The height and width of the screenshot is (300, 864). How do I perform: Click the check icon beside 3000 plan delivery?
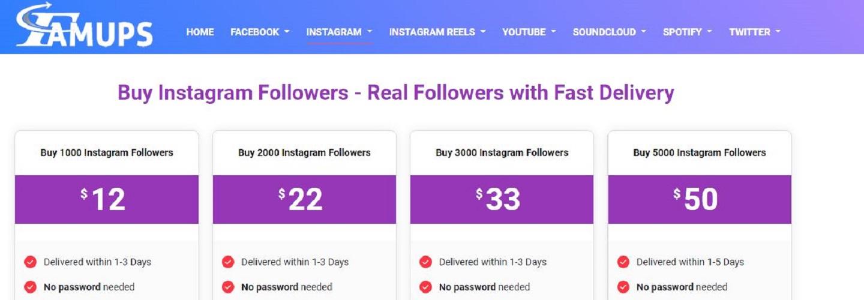pyautogui.click(x=425, y=262)
